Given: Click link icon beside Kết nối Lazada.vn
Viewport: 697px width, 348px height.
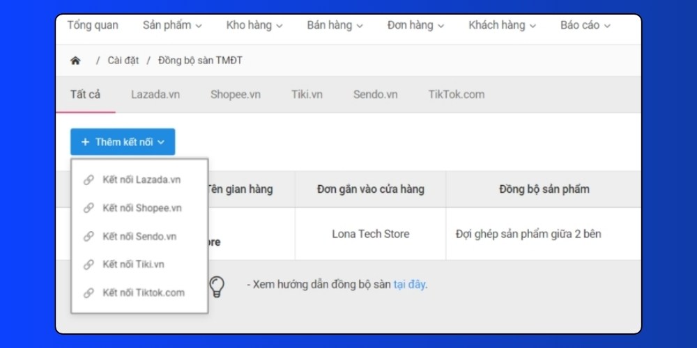Looking at the screenshot, I should coord(89,180).
